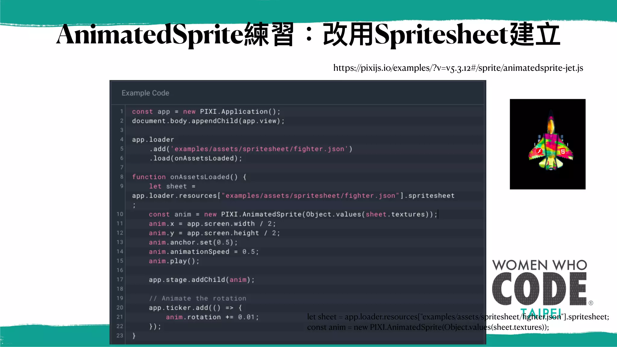
Task: Click bottom snippet 'let sheet = app.loader.resources'
Action: tap(458, 317)
